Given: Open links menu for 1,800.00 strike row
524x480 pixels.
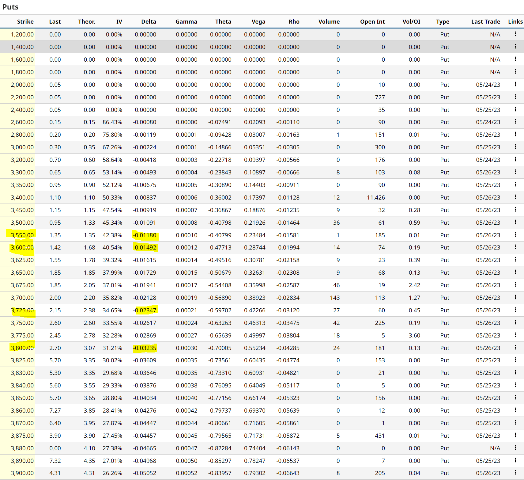Looking at the screenshot, I should click(x=515, y=72).
